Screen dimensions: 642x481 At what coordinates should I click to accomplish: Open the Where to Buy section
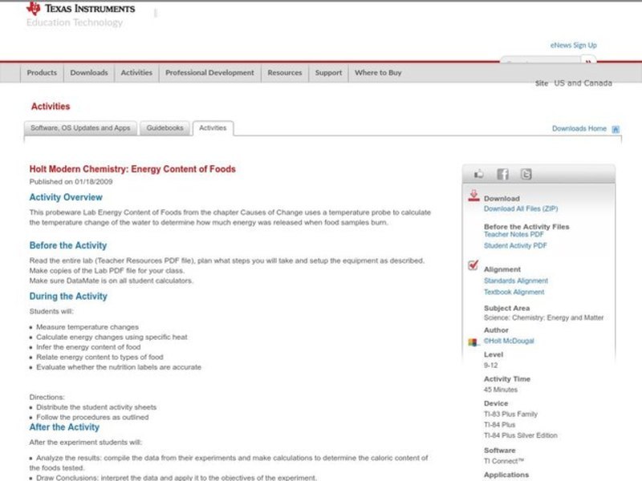pos(379,72)
